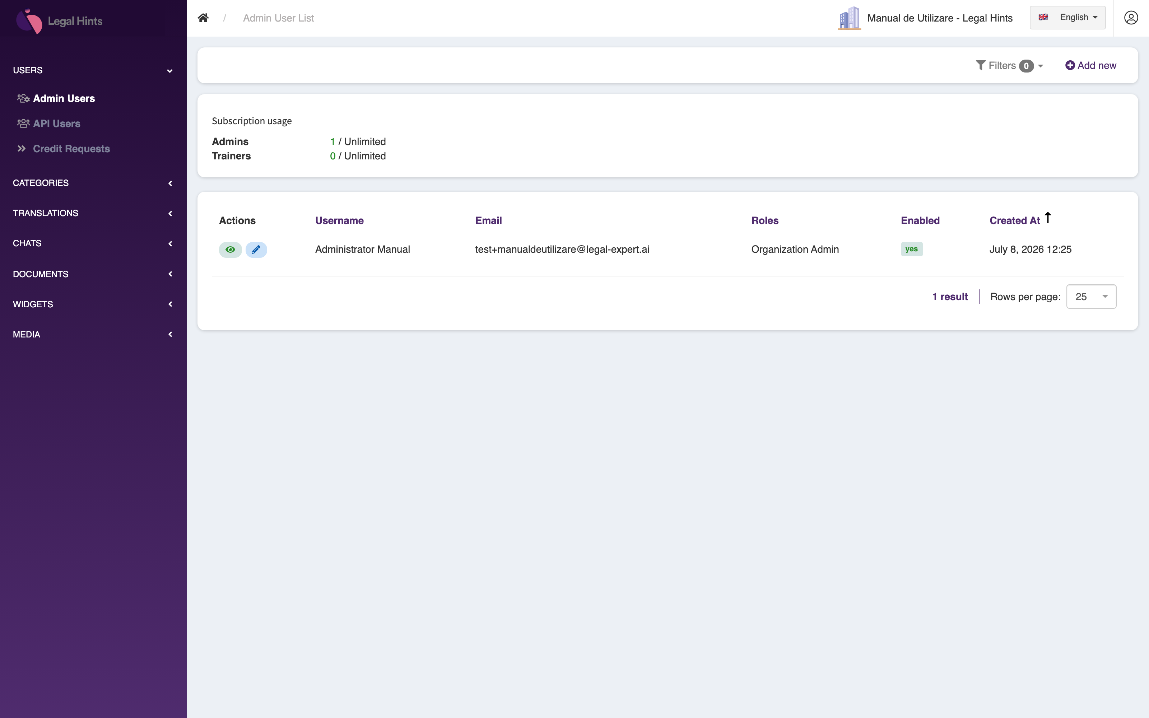Click the yes enabled badge
Screen dimensions: 1149x718
[x=912, y=249]
